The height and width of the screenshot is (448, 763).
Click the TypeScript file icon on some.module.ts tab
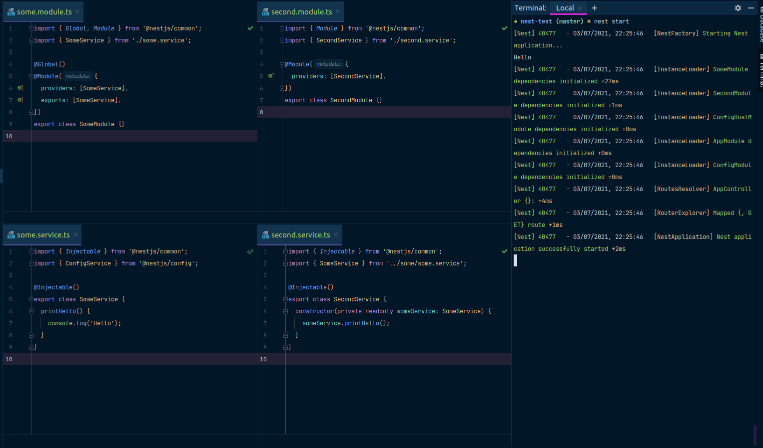point(11,11)
